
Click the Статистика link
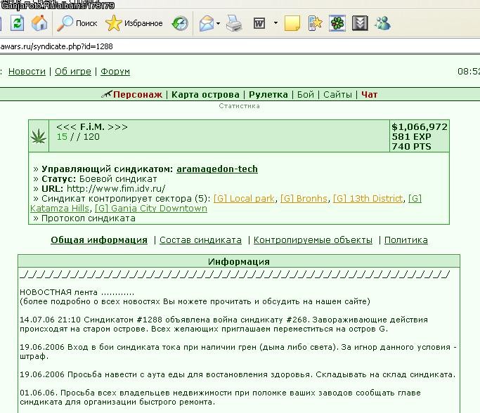click(x=240, y=106)
